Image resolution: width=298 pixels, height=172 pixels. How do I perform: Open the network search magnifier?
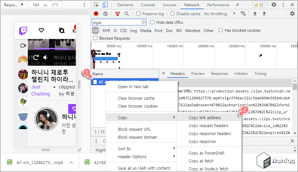click(126, 14)
